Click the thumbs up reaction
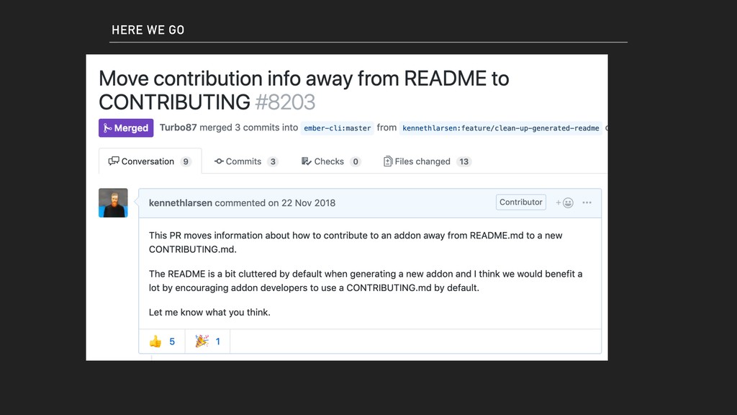This screenshot has width=737, height=415. coord(162,341)
